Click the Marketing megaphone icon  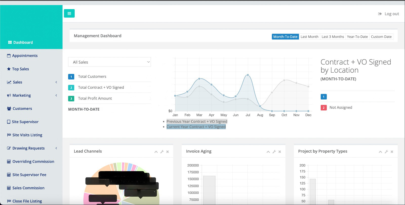[9, 95]
